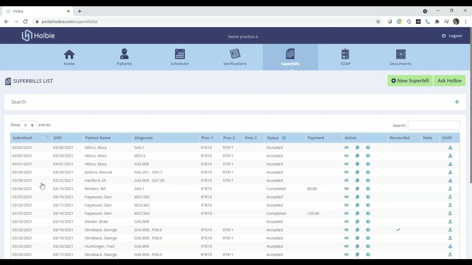Download SOAP for Huntzinger, Fred
Image resolution: width=472 pixels, height=265 pixels.
(450, 246)
